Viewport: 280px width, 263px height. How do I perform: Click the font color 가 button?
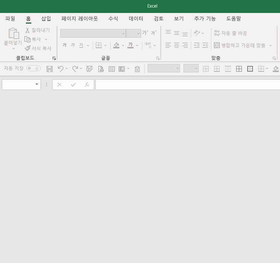click(x=130, y=45)
